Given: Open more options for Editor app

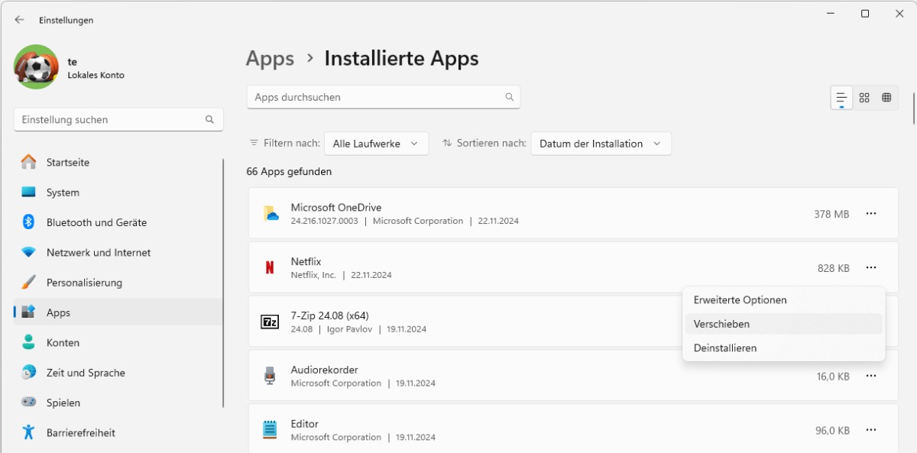Looking at the screenshot, I should 871,430.
